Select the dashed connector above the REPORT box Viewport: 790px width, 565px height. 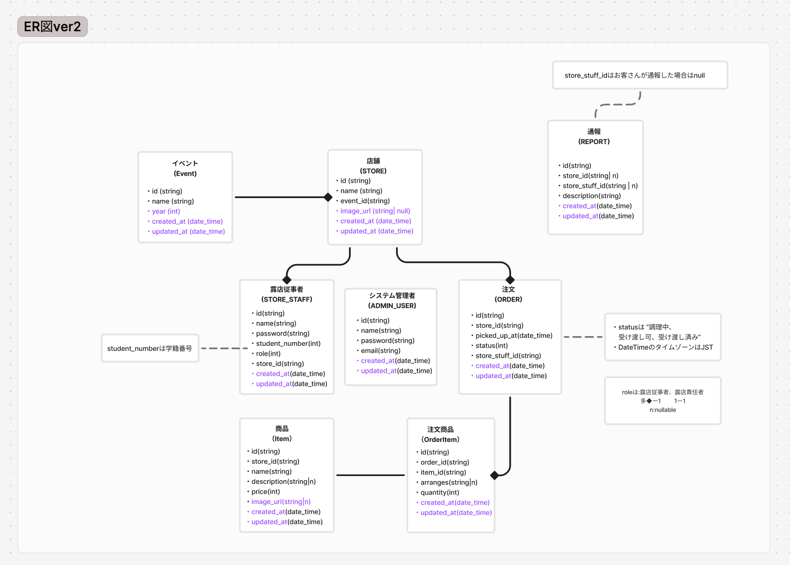(618, 105)
